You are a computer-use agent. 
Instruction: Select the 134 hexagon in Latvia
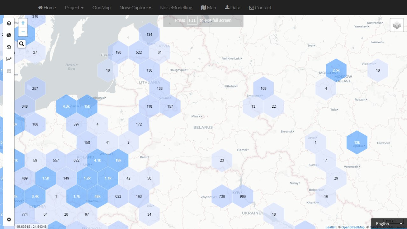(x=149, y=34)
